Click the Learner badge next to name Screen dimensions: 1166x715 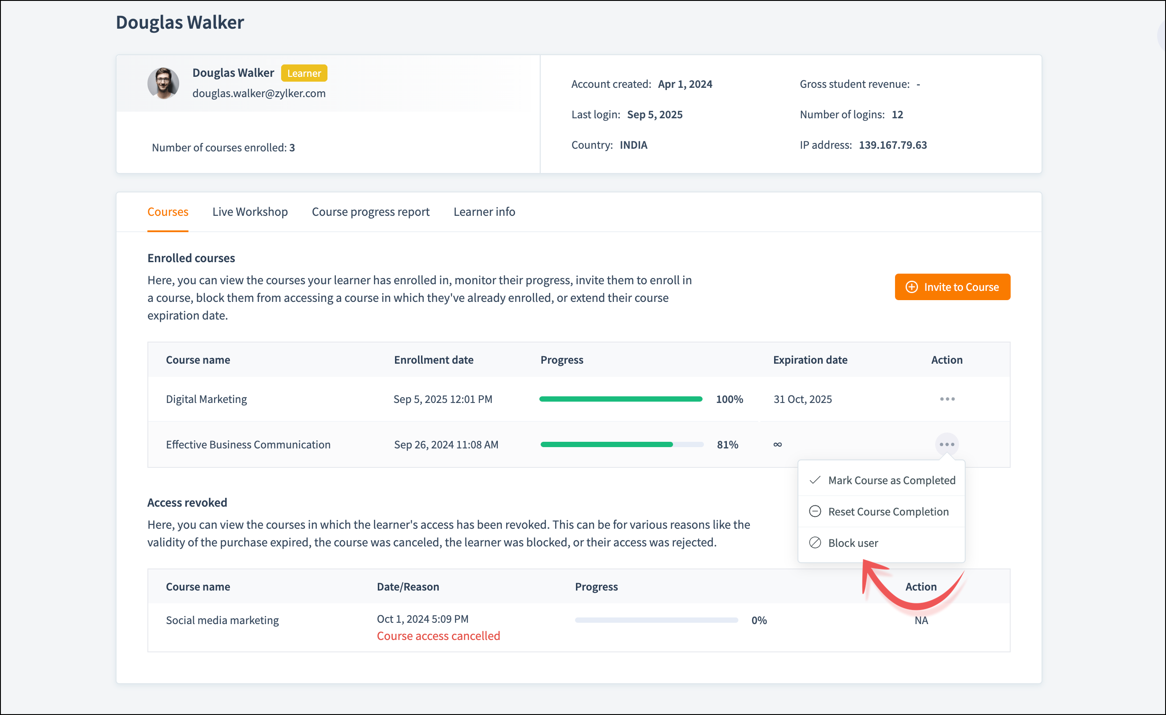pos(304,73)
